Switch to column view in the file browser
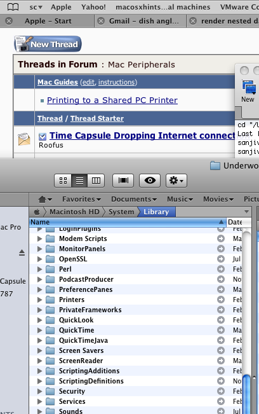Screen dimensions: 259x414 (96, 181)
